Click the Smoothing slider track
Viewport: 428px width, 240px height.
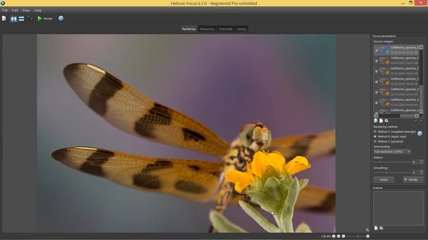tap(392, 173)
